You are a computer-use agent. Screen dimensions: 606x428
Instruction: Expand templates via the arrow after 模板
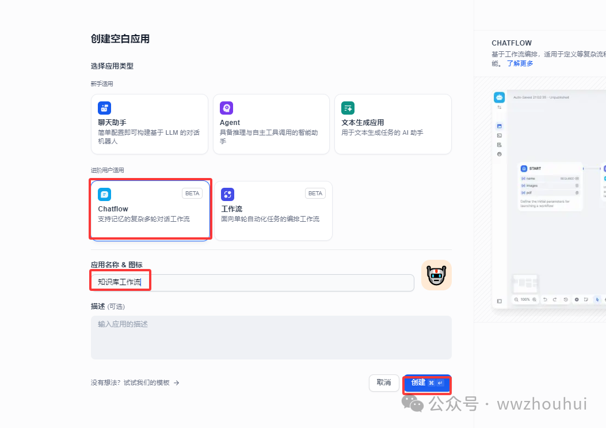coord(176,382)
